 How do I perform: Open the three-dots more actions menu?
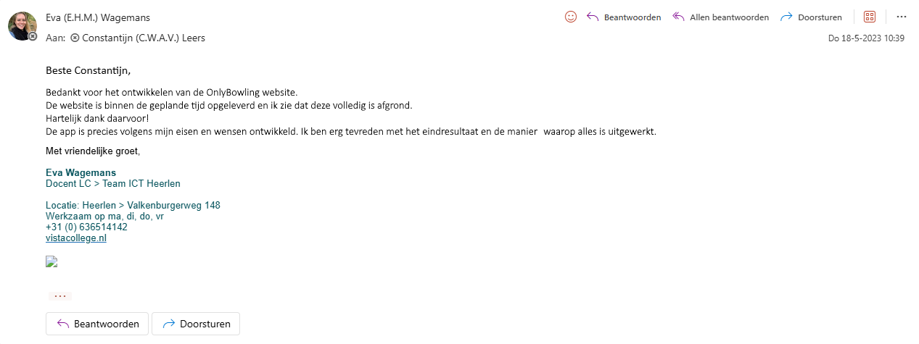tap(902, 17)
